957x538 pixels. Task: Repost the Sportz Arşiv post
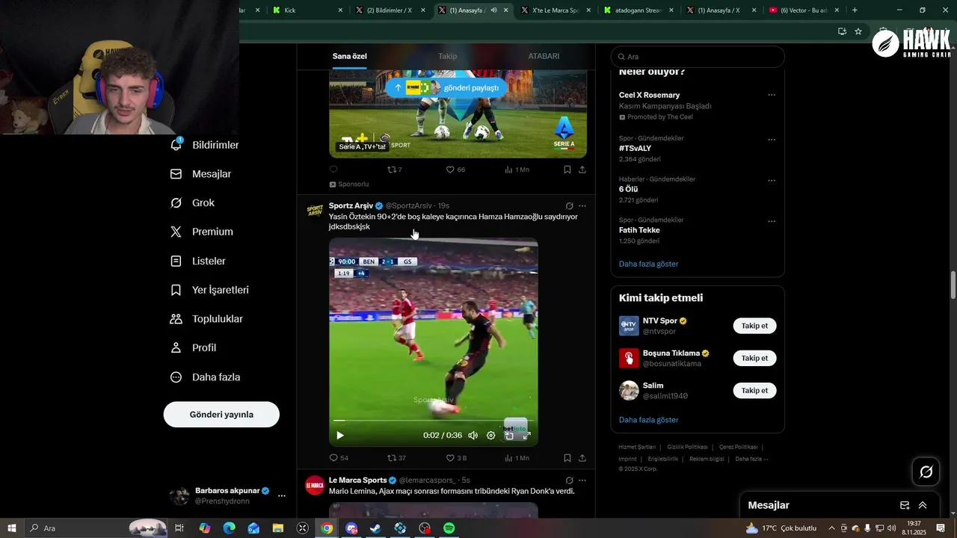pos(396,458)
